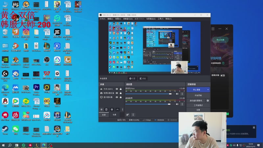The width and height of the screenshot is (263, 148).
Task: Delete selected source with the trash icon
Action: (106, 110)
